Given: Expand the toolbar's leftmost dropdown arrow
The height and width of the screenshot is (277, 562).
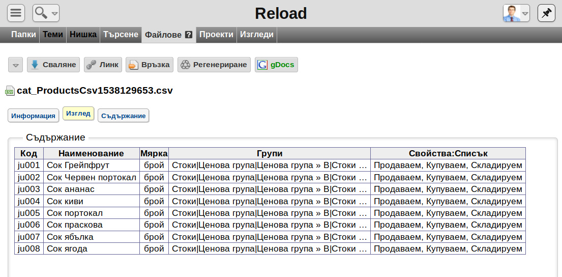Looking at the screenshot, I should (x=15, y=65).
